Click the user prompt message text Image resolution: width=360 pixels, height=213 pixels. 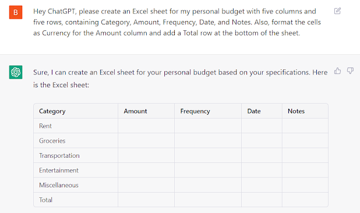[177, 22]
